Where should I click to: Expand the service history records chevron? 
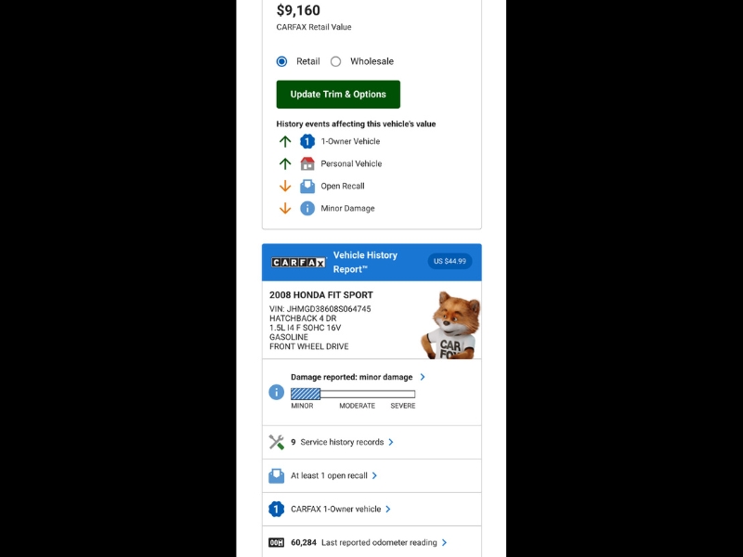pos(391,442)
